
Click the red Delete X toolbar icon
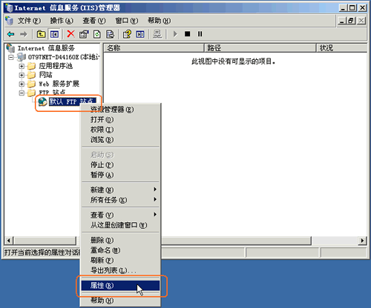[x=70, y=34]
